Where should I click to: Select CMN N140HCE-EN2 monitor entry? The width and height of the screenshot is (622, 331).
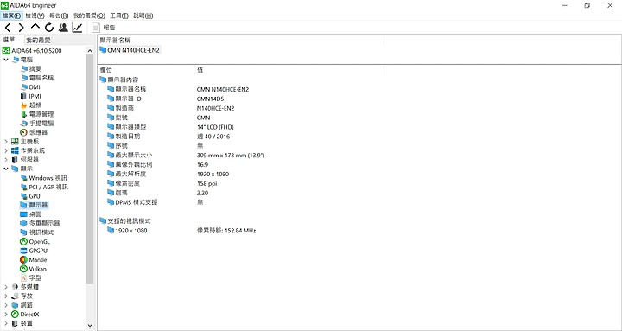[x=130, y=50]
